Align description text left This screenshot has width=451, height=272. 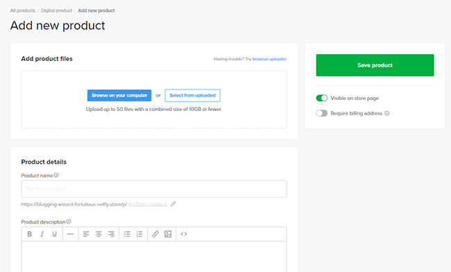coord(86,234)
